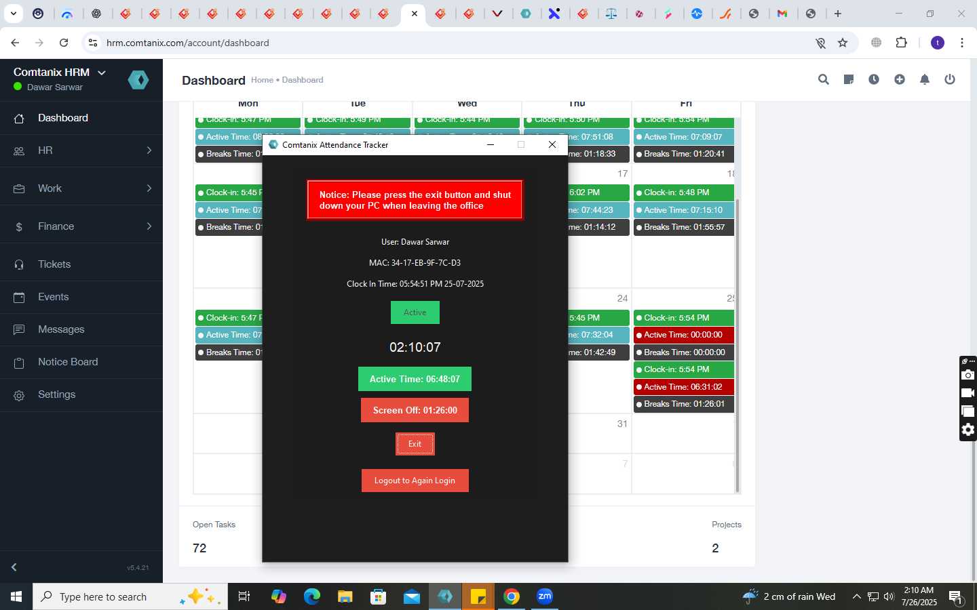Click the Tickets headset icon in sidebar
This screenshot has width=977, height=610.
point(19,265)
